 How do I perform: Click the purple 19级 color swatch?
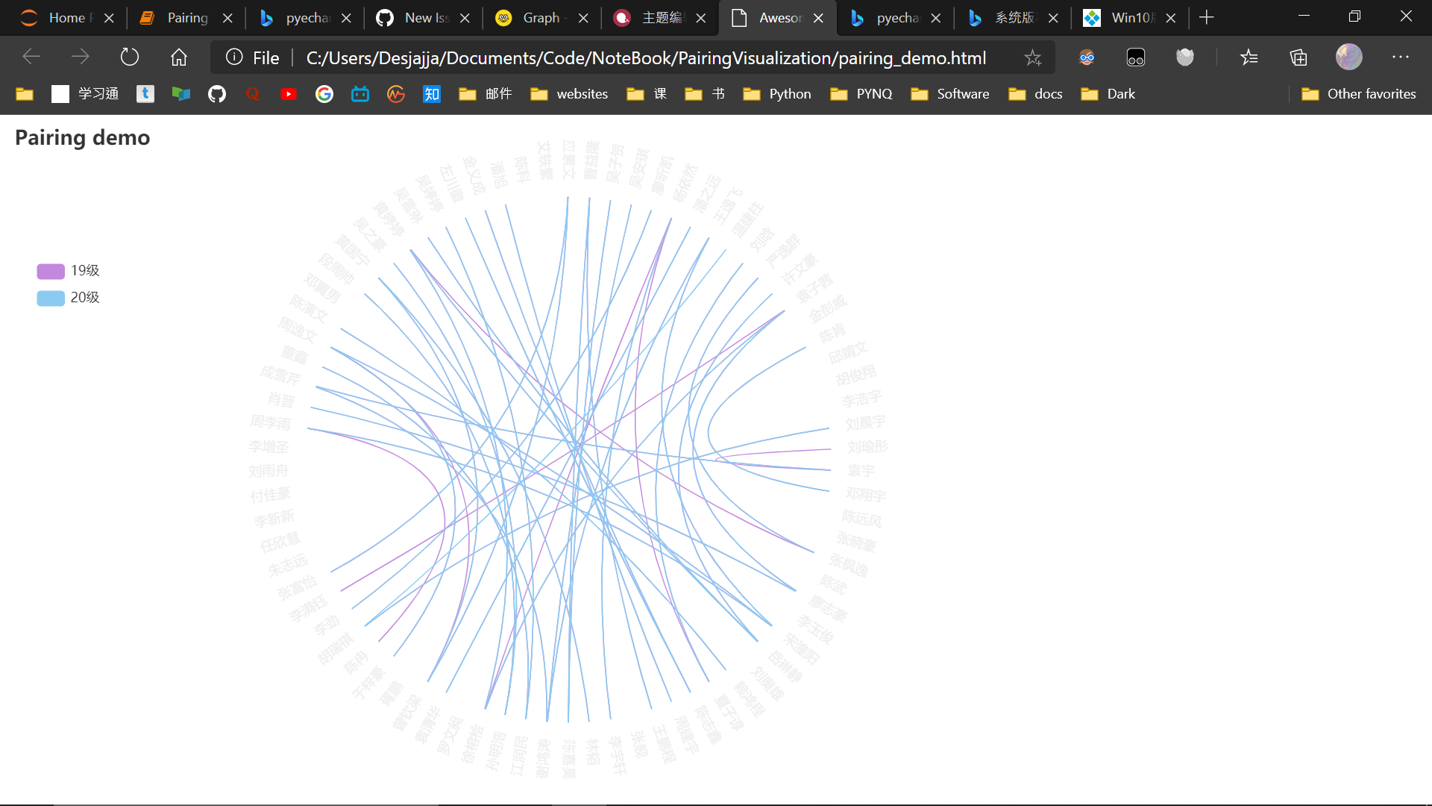point(49,271)
